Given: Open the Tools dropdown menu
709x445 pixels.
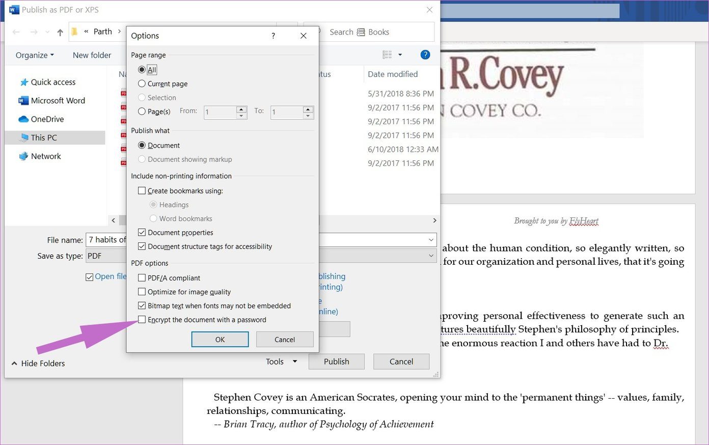Looking at the screenshot, I should (x=281, y=361).
